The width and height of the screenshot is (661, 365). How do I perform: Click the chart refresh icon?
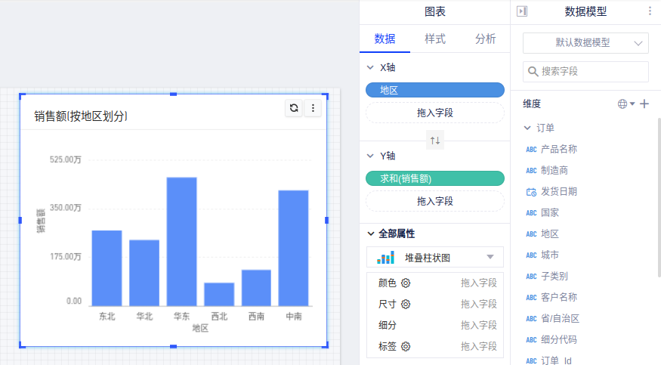(x=294, y=108)
